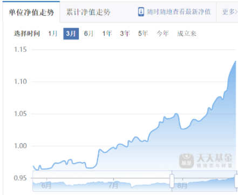Image resolution: width=238 pixels, height=195 pixels.
Task: Select the 3月 time range
Action: (x=71, y=33)
